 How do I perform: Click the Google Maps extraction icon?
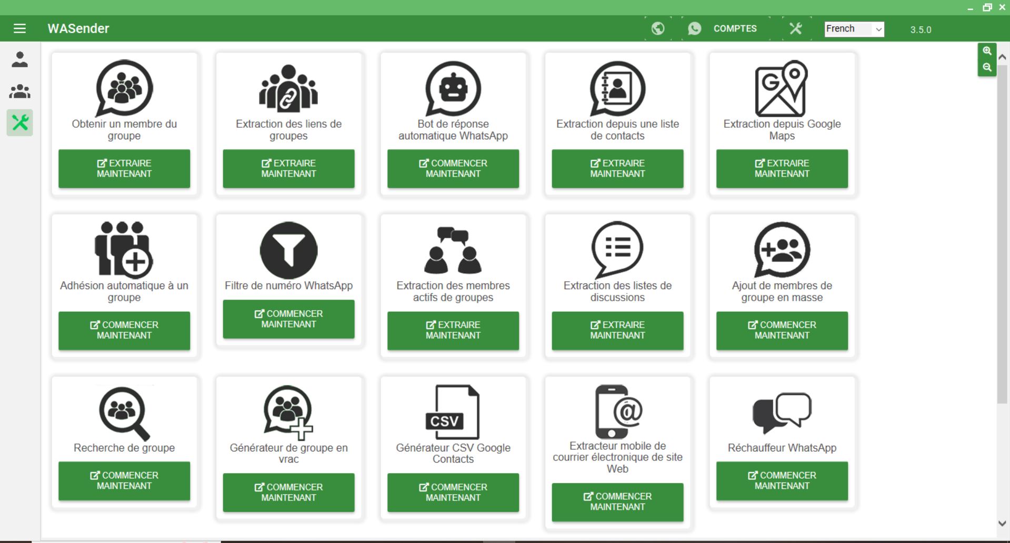[782, 88]
